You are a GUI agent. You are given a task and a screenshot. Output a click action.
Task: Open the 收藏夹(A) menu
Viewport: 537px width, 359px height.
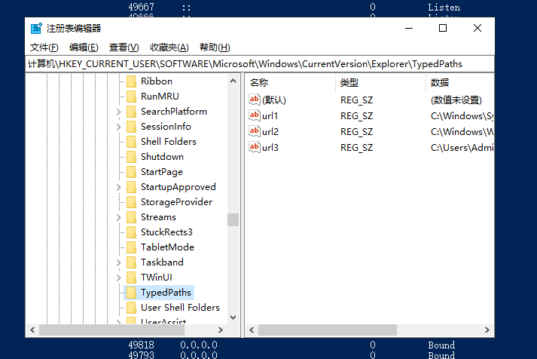pos(169,48)
